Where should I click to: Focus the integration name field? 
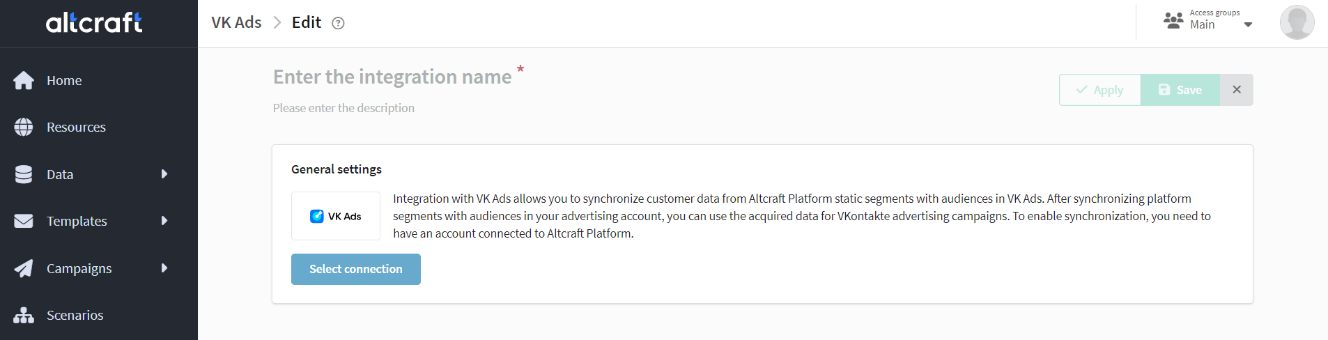point(392,77)
